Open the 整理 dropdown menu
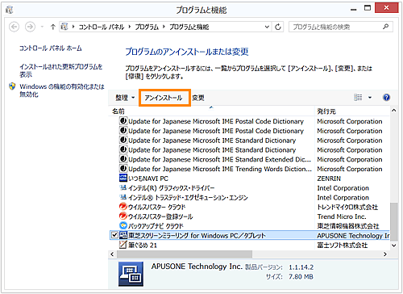403x294 pixels. click(125, 98)
